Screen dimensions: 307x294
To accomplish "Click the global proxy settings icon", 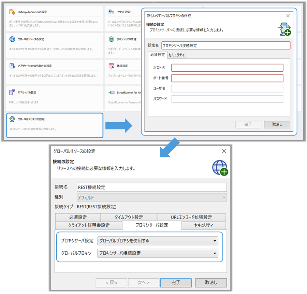I will tap(12, 119).
